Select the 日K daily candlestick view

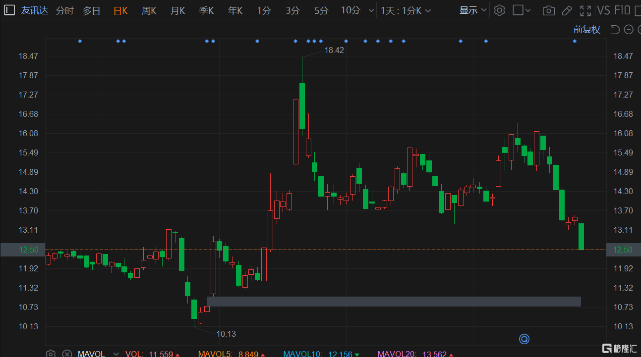pos(120,10)
